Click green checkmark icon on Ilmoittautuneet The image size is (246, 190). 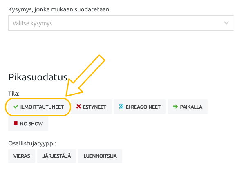click(16, 107)
